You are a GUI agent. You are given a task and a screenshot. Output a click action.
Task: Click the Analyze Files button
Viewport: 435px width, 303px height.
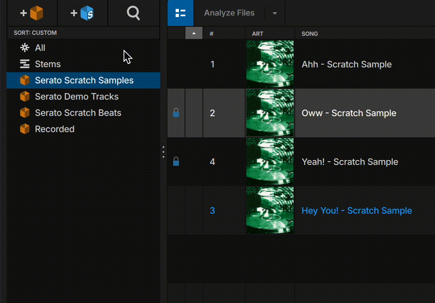229,13
